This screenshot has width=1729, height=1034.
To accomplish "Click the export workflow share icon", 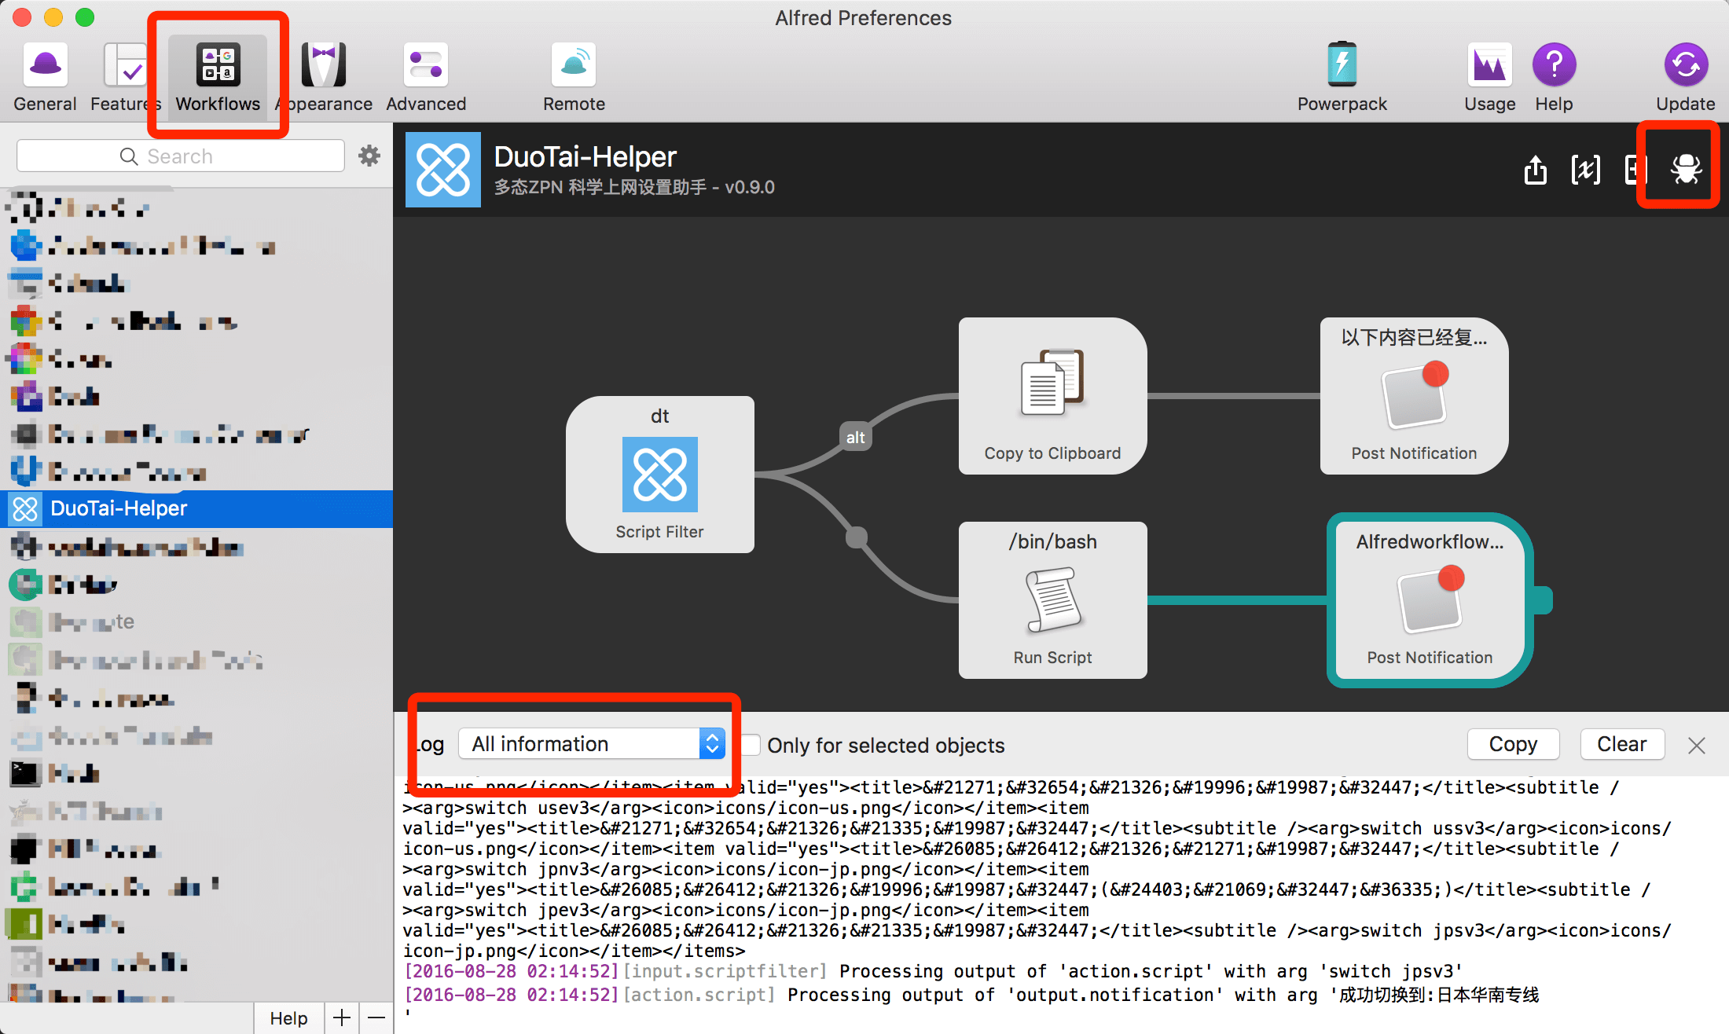I will pyautogui.click(x=1535, y=169).
